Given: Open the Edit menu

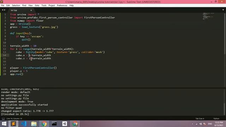Looking at the screenshot, I should tap(8, 6).
